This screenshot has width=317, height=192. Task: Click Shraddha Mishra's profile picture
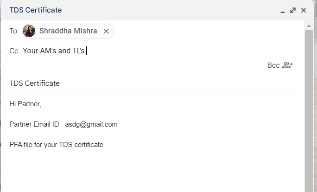(x=29, y=31)
